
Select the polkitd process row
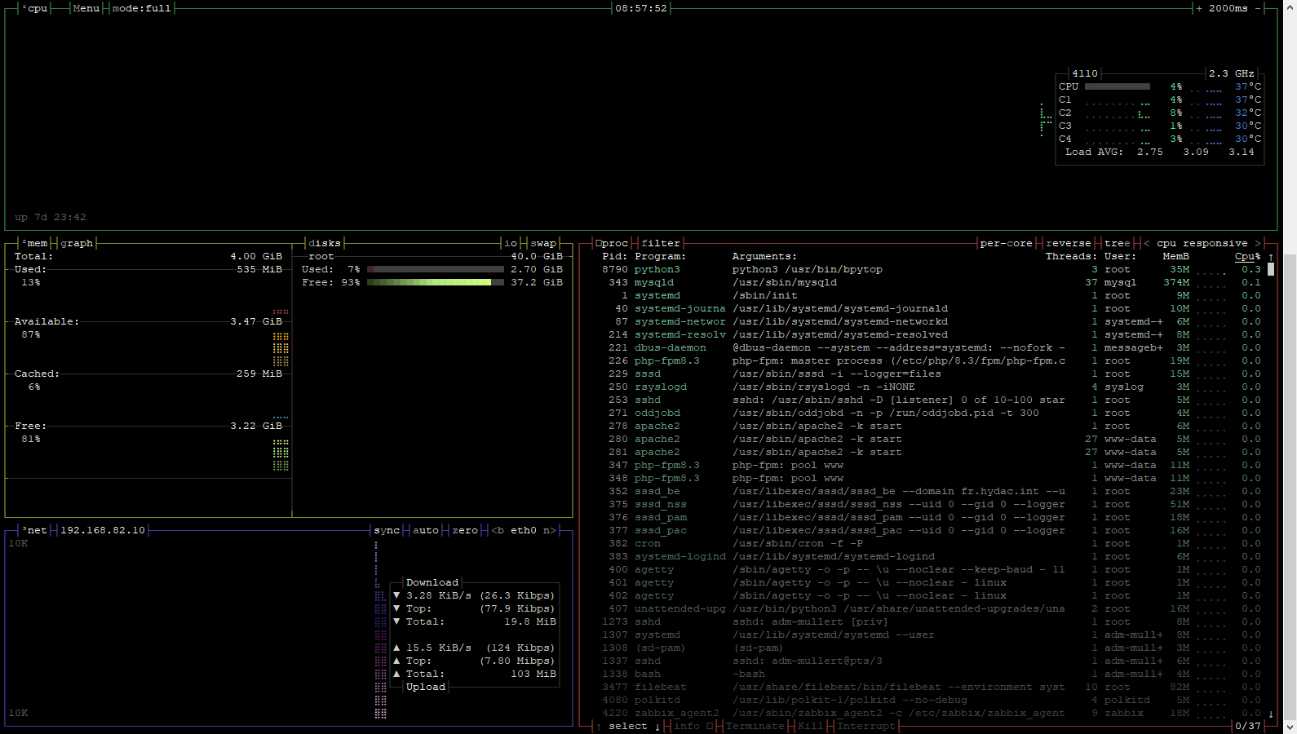coord(931,700)
